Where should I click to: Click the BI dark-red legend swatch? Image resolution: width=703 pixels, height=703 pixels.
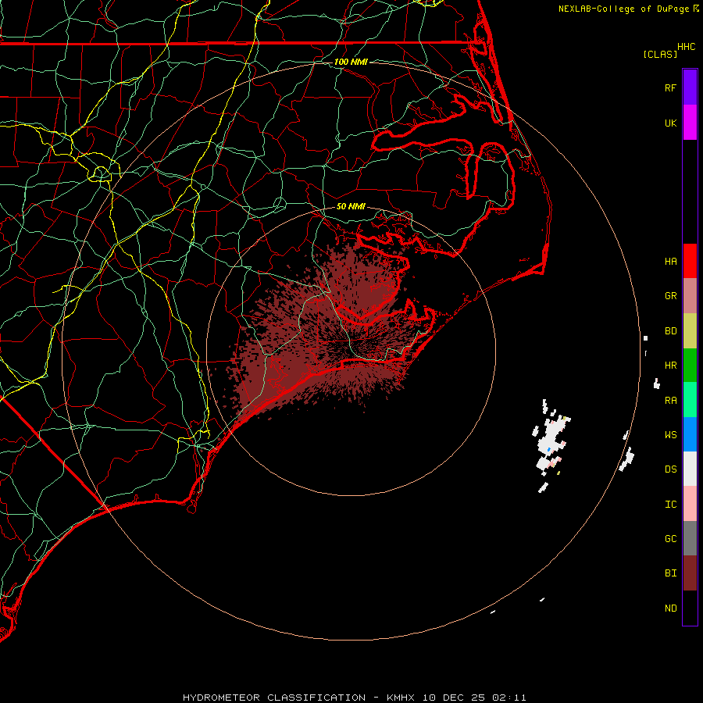click(690, 573)
